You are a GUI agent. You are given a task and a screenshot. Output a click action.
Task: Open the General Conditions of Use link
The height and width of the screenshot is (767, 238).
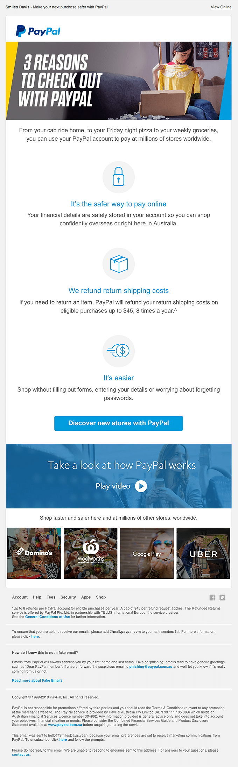coord(48,617)
